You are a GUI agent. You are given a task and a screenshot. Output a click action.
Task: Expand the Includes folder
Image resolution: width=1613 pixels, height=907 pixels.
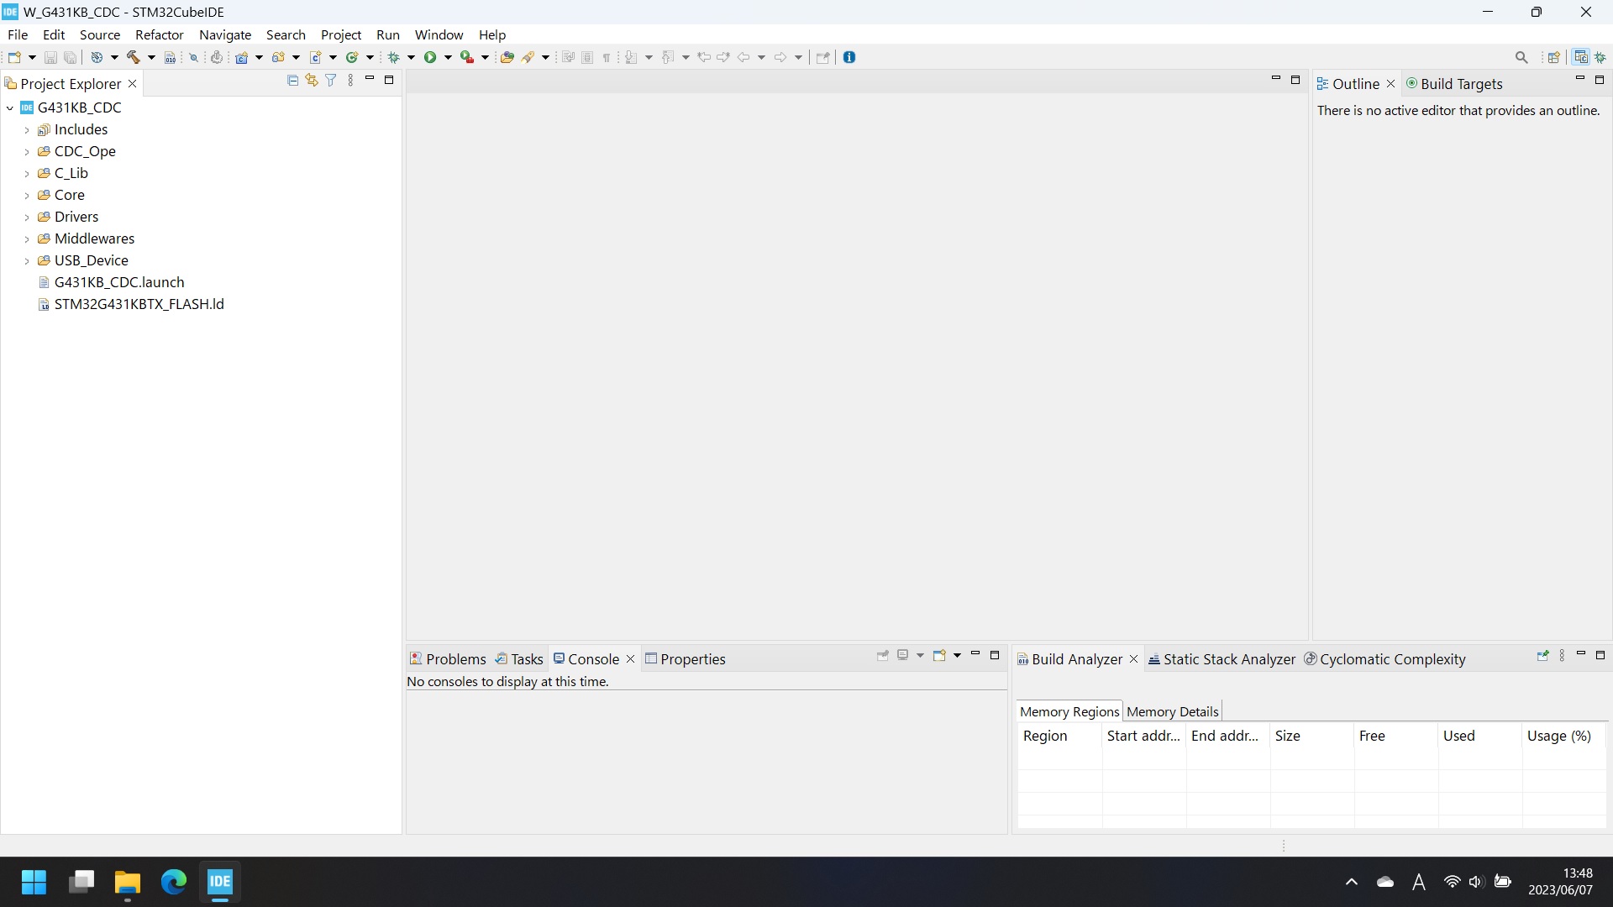tap(27, 130)
